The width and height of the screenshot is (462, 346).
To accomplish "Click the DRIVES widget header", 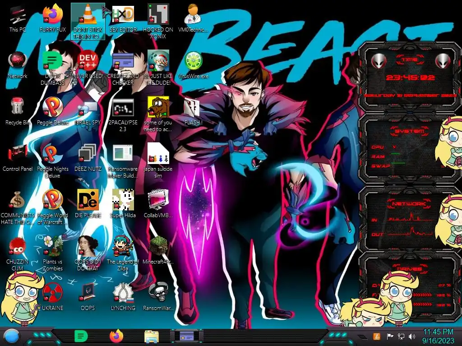I will (x=410, y=269).
